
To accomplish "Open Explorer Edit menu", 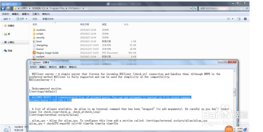I will tap(16, 14).
